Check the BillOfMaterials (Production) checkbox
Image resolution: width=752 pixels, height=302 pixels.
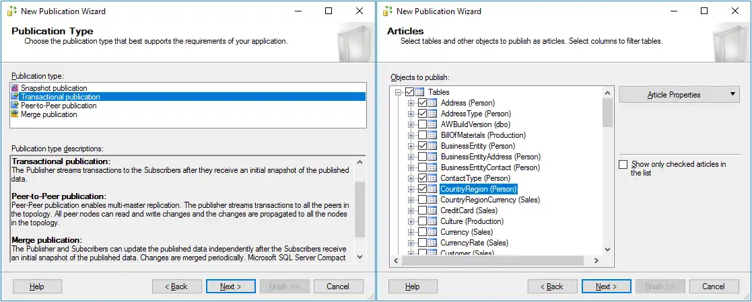422,135
